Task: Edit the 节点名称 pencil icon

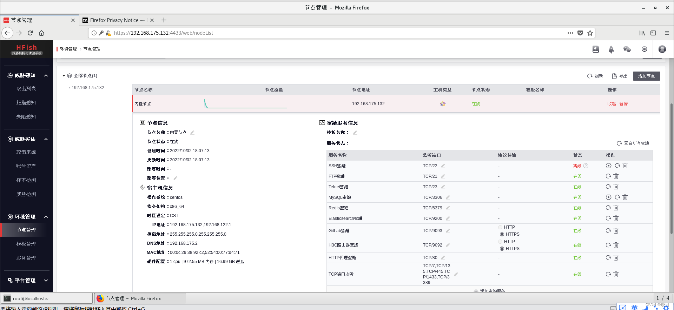Action: [192, 133]
